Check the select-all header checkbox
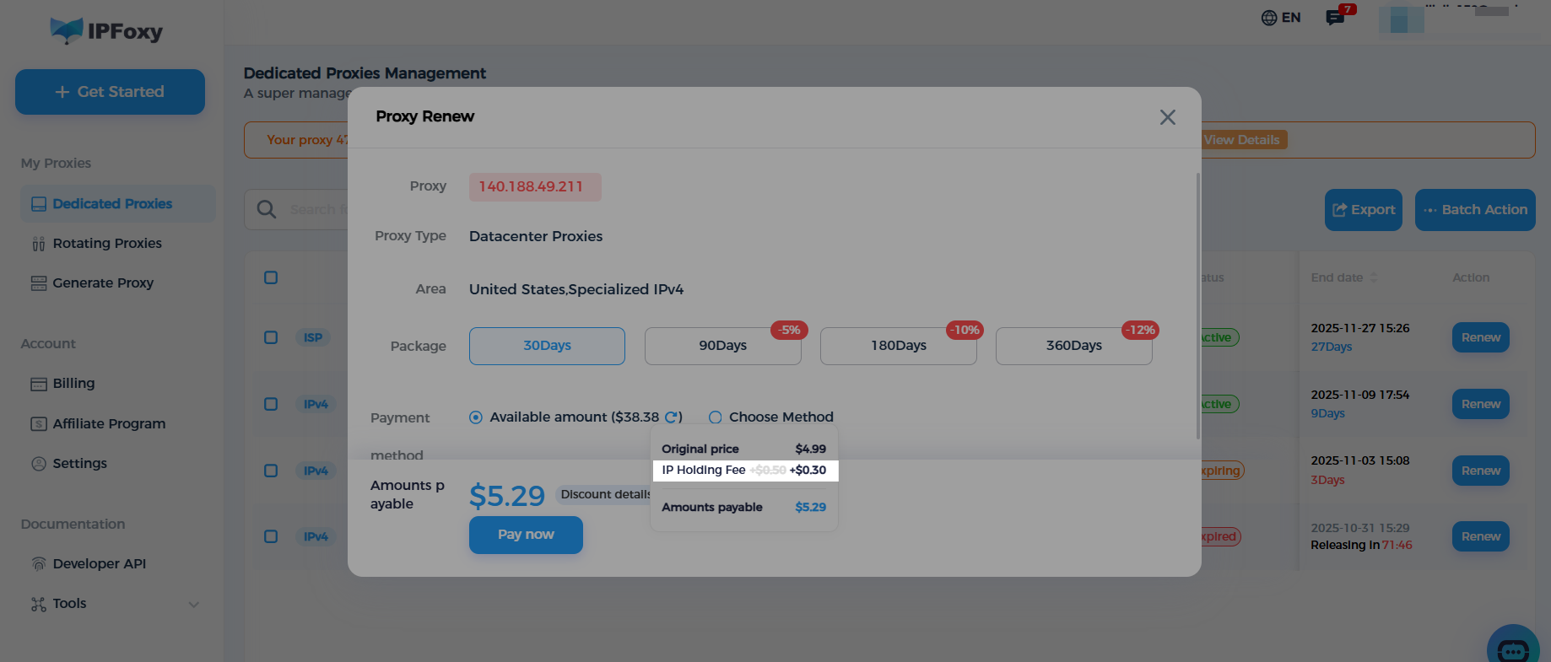The height and width of the screenshot is (662, 1551). pyautogui.click(x=271, y=277)
